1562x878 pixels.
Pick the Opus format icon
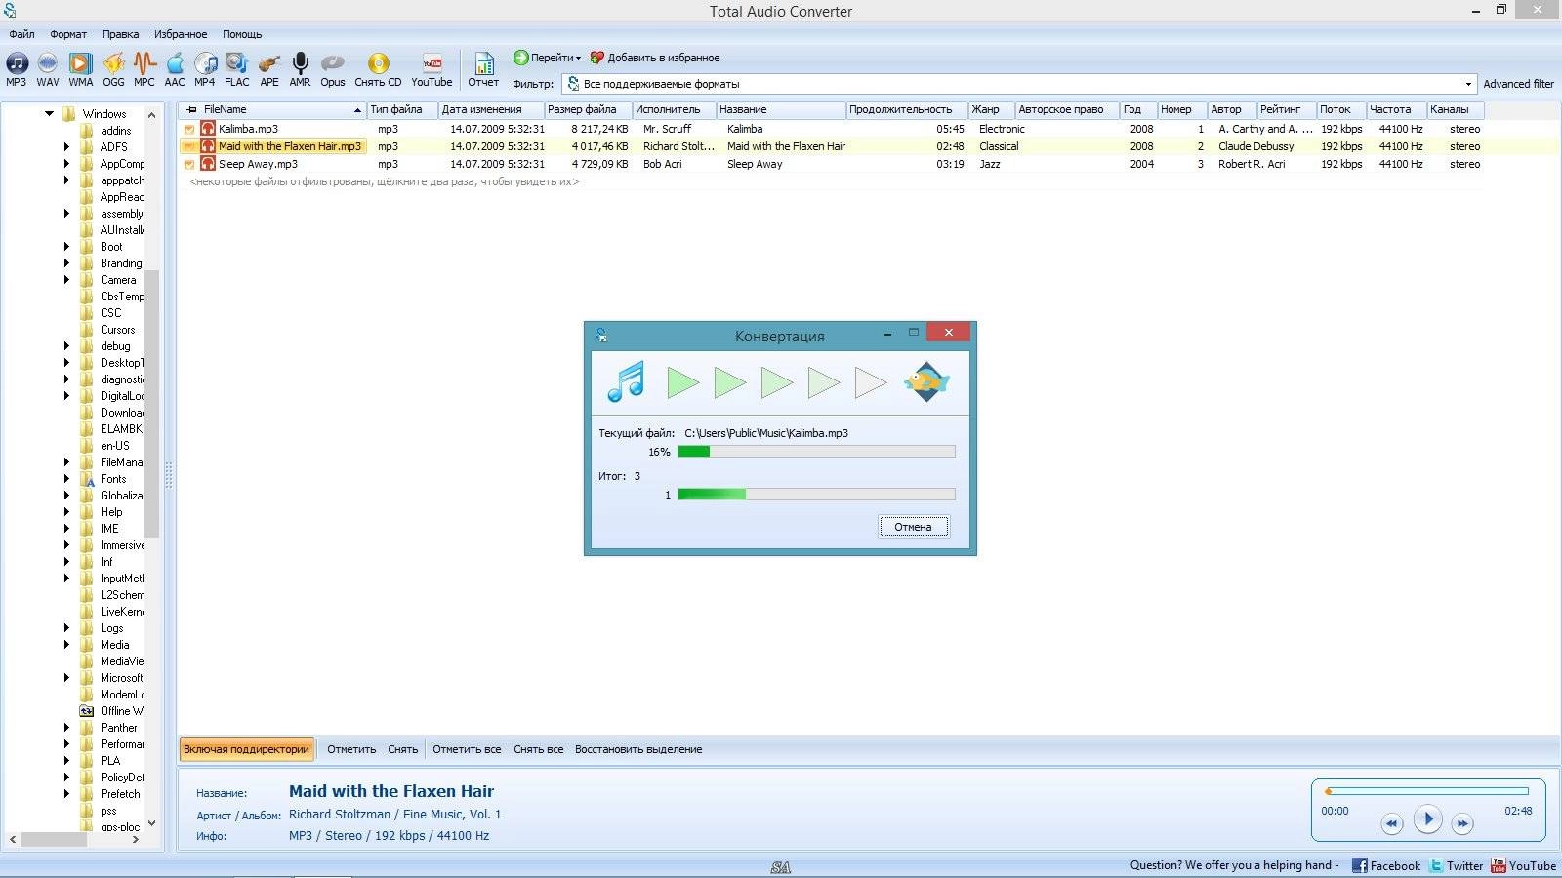pyautogui.click(x=333, y=69)
